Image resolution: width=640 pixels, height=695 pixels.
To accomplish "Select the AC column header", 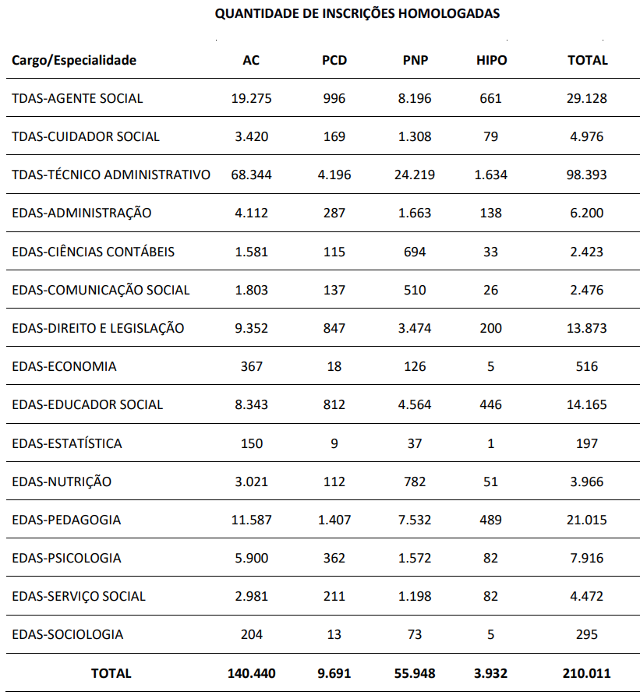I will point(251,60).
